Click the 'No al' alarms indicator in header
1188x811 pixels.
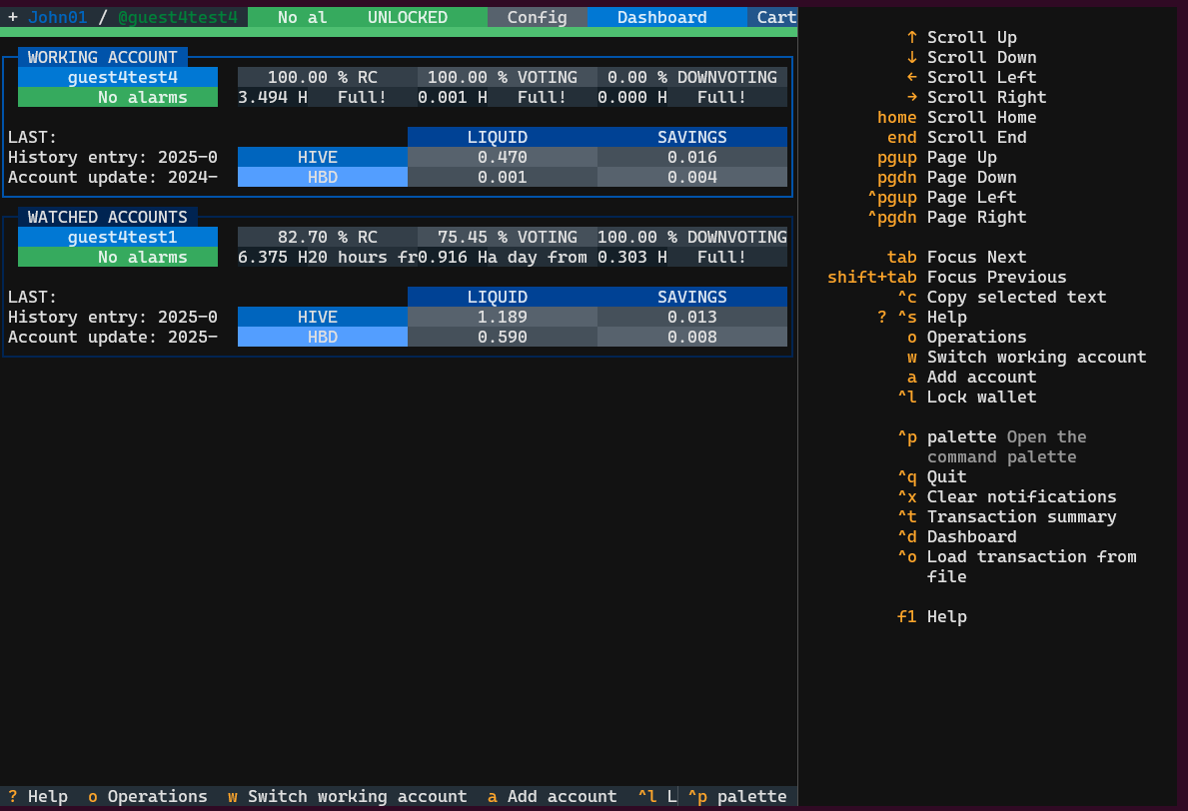pos(303,17)
